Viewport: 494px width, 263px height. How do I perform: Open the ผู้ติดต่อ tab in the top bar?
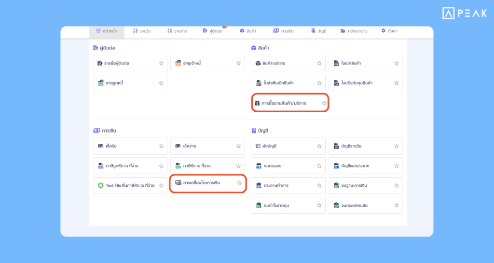[x=213, y=31]
